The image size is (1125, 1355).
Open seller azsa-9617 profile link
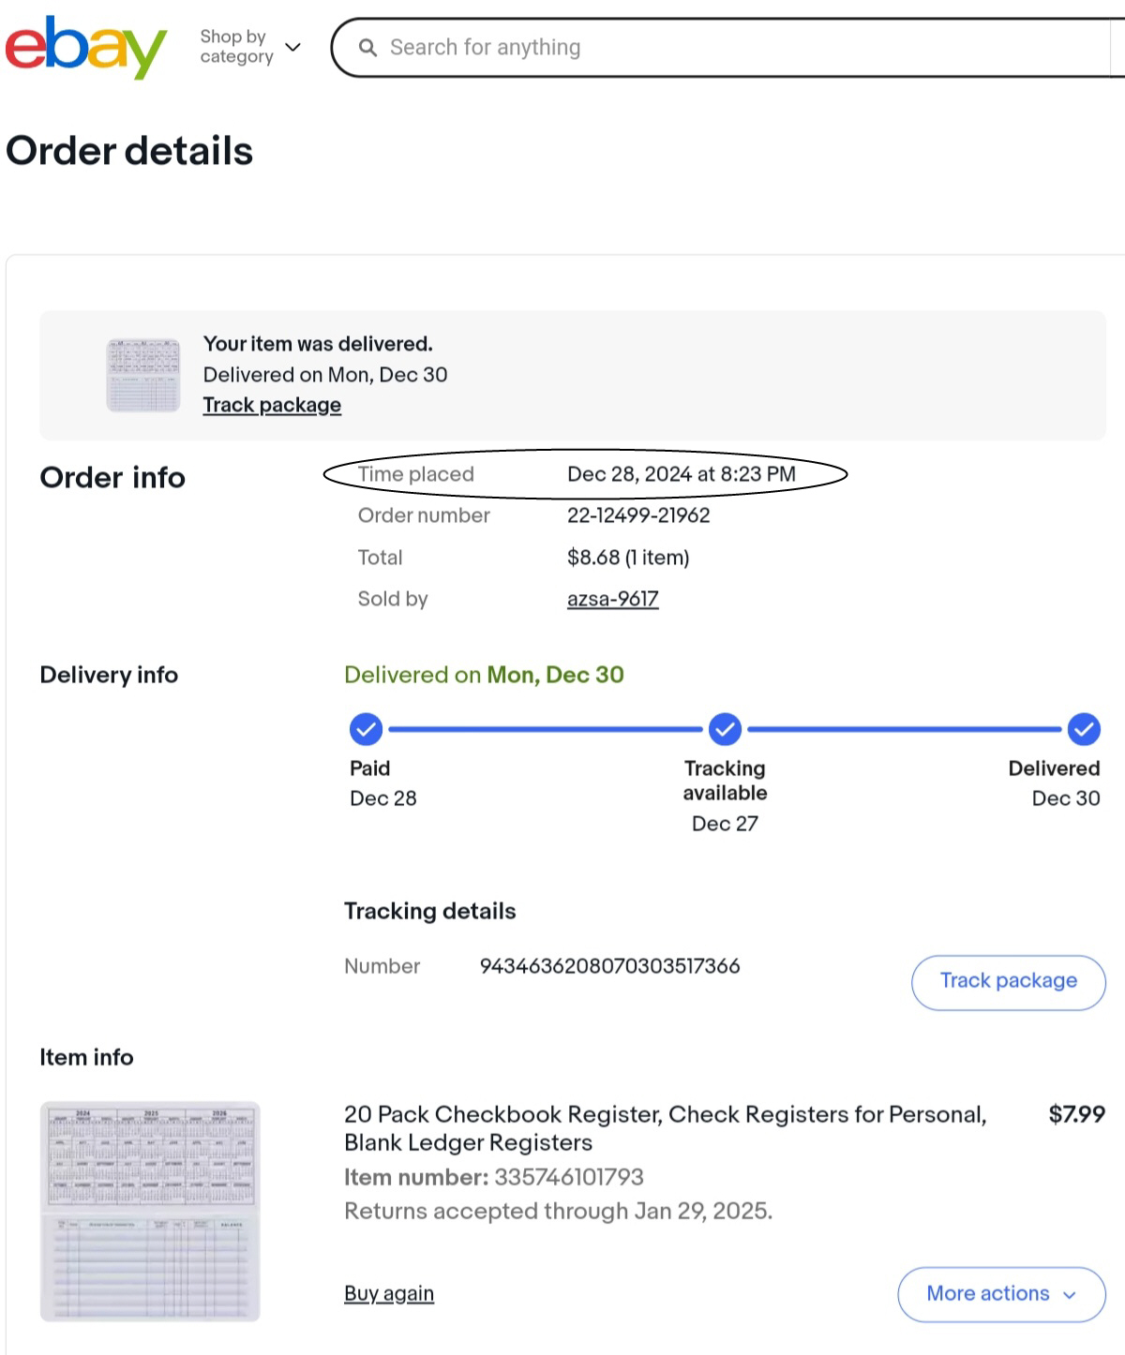point(613,599)
